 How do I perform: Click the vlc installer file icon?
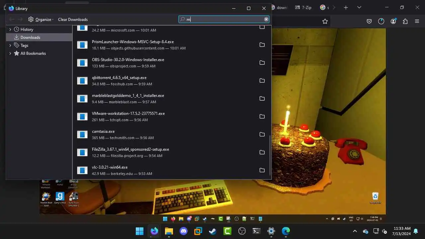(x=82, y=170)
